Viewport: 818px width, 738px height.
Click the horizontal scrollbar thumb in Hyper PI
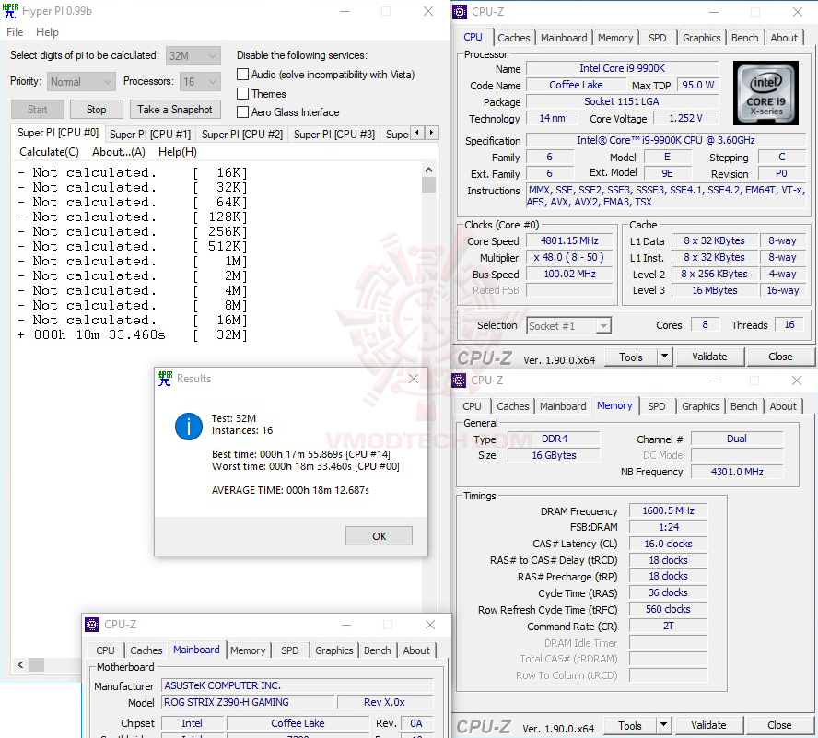click(x=36, y=664)
